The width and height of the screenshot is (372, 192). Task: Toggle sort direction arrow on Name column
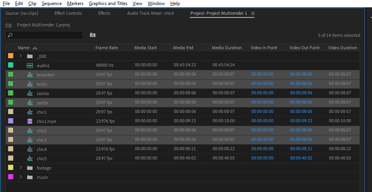tap(35, 48)
